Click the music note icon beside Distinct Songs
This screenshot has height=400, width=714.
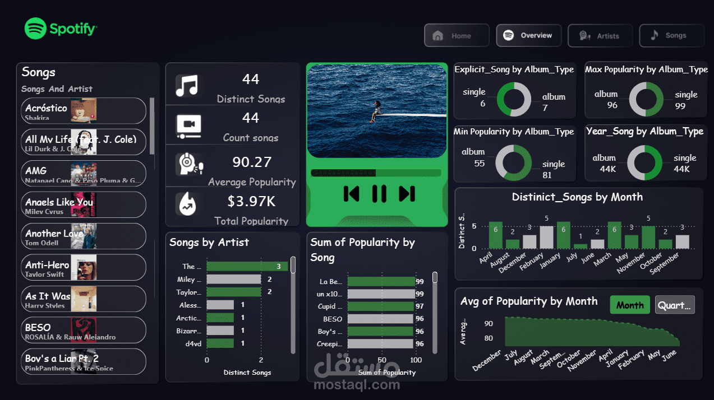pyautogui.click(x=187, y=85)
